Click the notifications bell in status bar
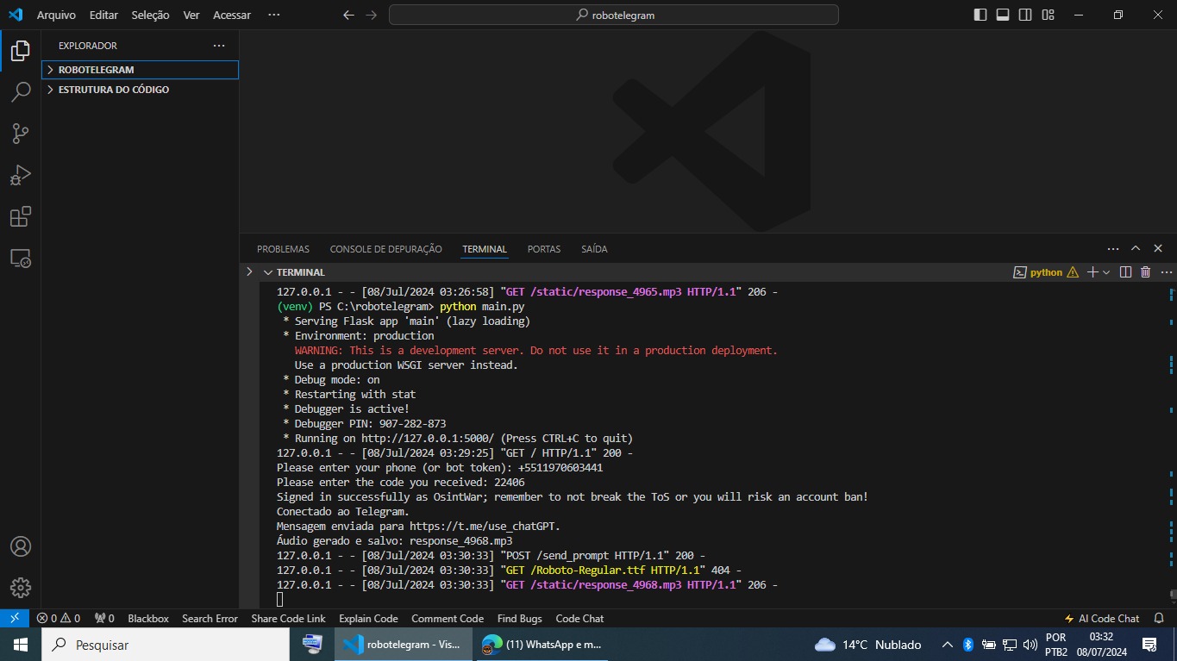Screen dimensions: 1177x661 point(1160,618)
